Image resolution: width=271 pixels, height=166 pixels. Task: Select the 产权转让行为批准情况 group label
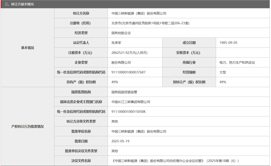point(28,126)
